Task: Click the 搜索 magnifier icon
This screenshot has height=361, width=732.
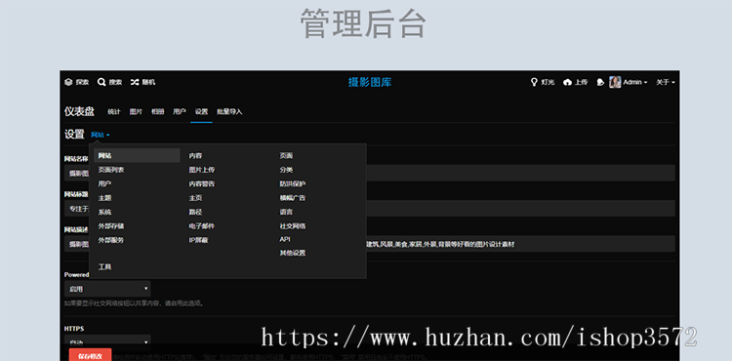Action: pyautogui.click(x=102, y=82)
